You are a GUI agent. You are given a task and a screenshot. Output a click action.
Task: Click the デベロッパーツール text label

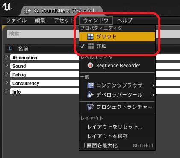[x=119, y=95]
